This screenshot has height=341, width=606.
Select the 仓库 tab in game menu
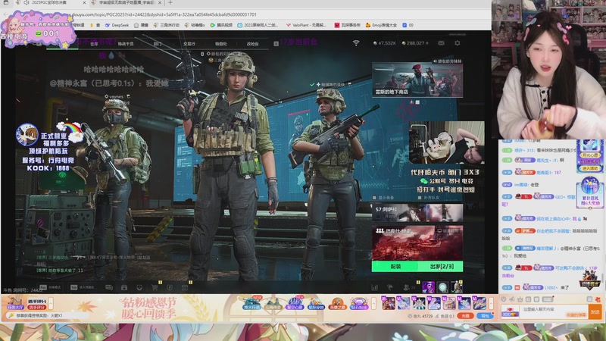click(94, 44)
